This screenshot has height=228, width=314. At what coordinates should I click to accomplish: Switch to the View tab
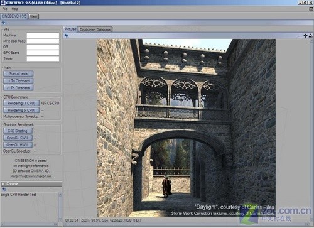tap(33, 16)
